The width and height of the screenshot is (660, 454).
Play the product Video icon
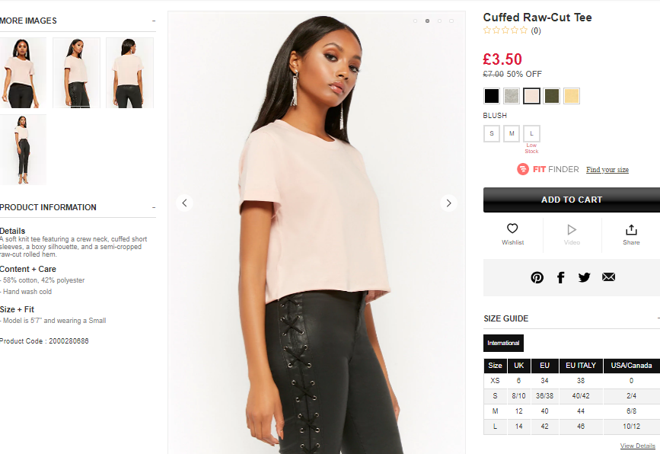point(572,229)
